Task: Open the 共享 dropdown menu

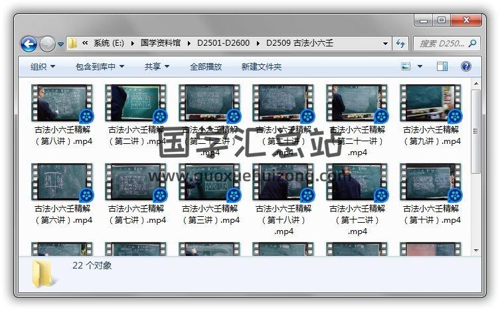Action: (157, 66)
